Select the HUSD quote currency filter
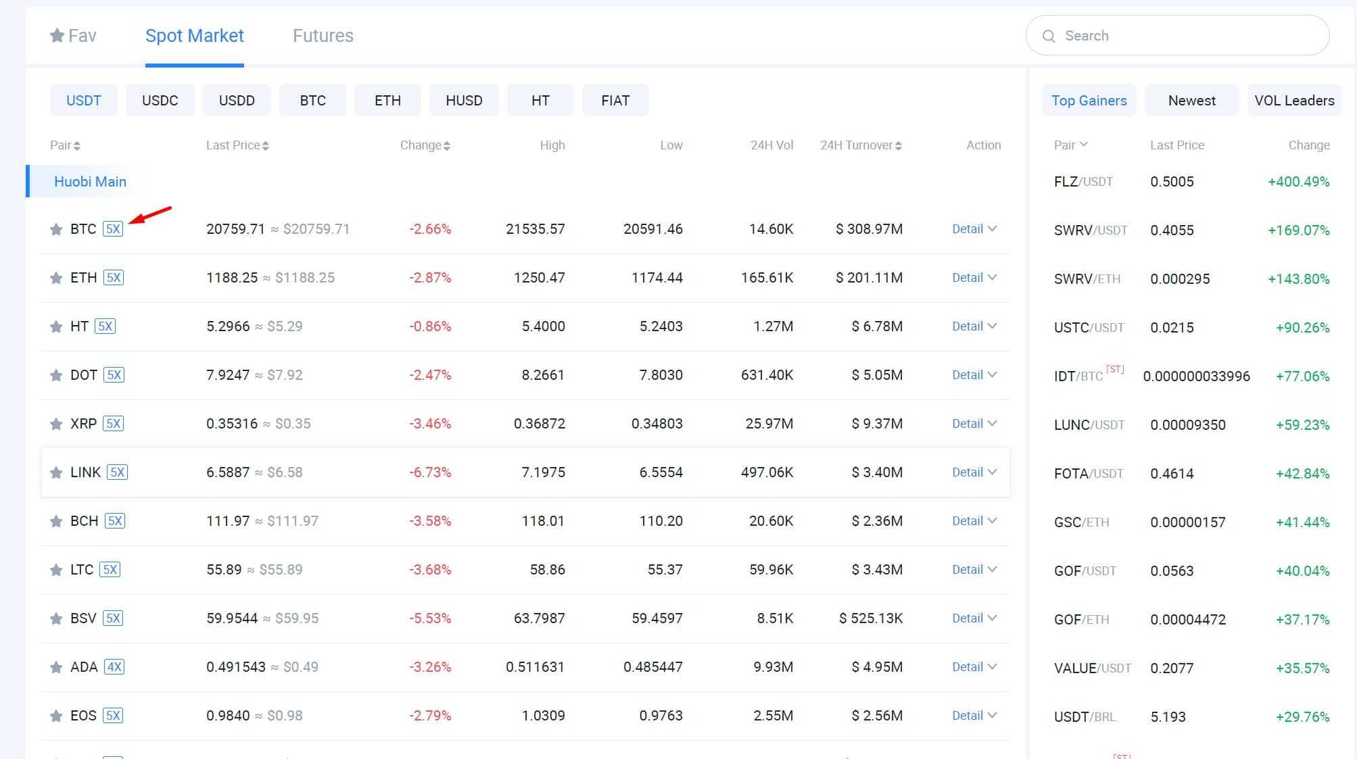Viewport: 1357px width, 759px height. coord(464,99)
